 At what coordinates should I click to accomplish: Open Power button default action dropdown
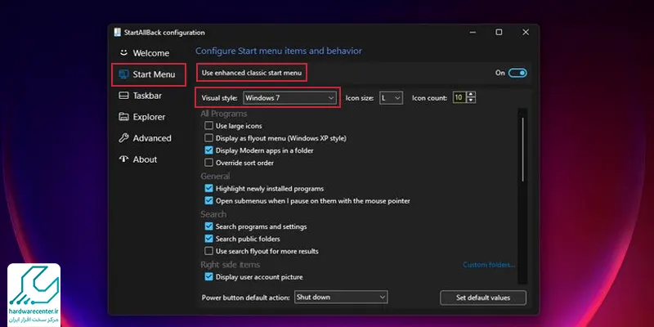(x=341, y=298)
